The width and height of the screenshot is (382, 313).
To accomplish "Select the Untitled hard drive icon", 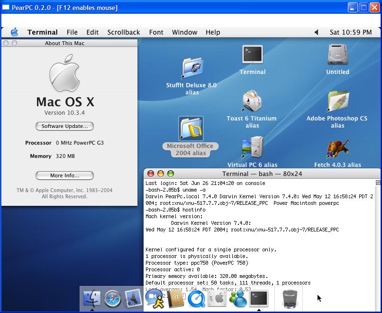I will (x=337, y=54).
